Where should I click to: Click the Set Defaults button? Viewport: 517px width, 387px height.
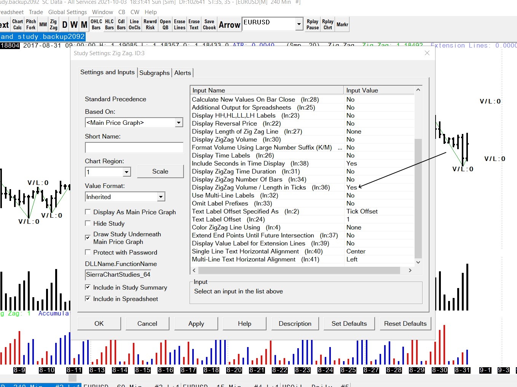pos(349,323)
